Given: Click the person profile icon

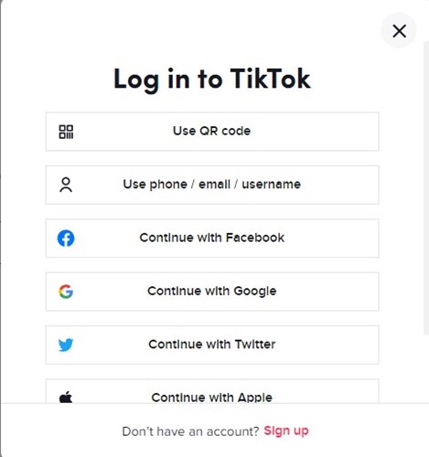Looking at the screenshot, I should click(x=66, y=185).
